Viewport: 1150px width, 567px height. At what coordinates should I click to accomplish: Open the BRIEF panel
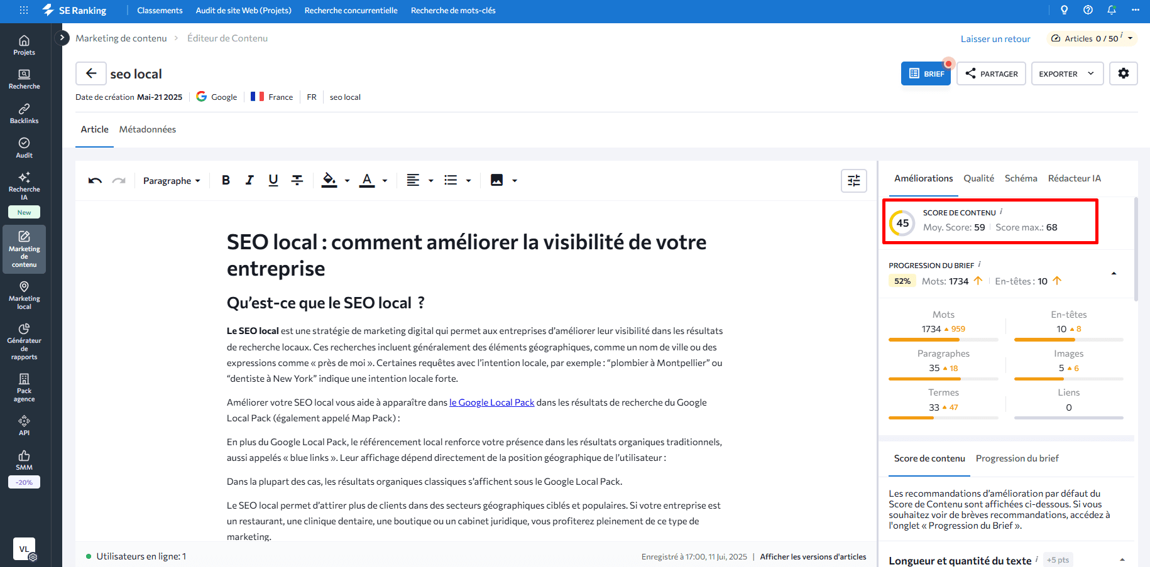coord(926,73)
